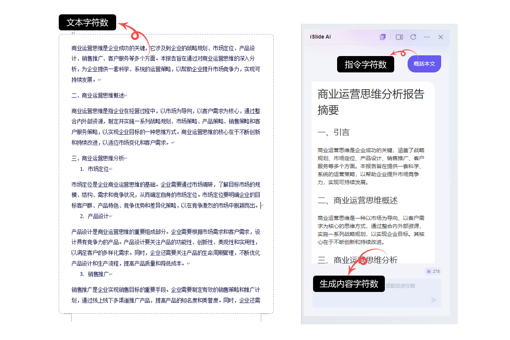Click 三、商业运营思维分析 heading in the document
Screen dimensions: 510x340
click(x=98, y=158)
